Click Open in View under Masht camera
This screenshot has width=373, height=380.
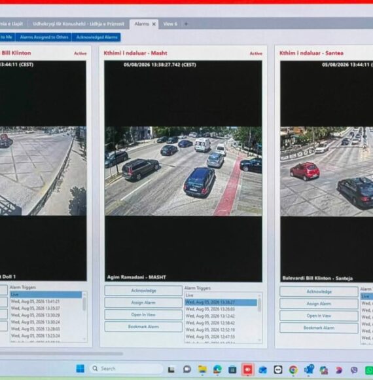click(143, 314)
